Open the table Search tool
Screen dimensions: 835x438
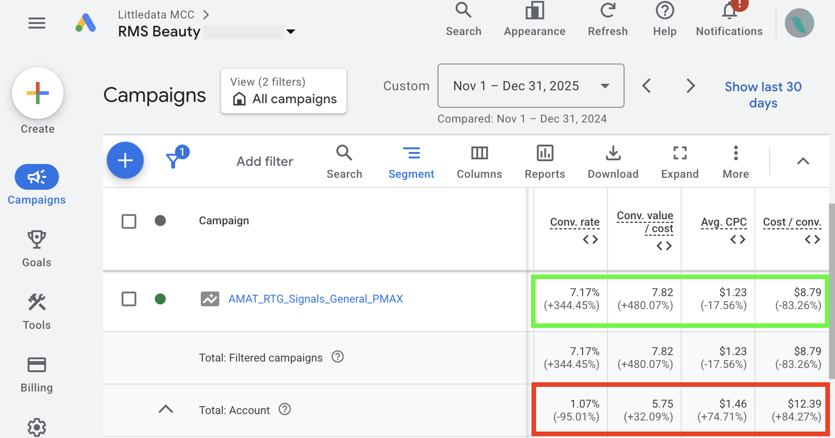point(345,162)
